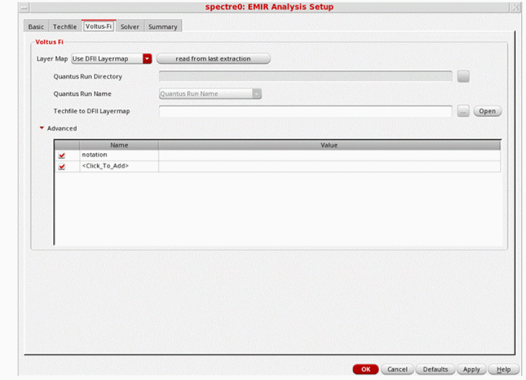The image size is (526, 380).
Task: Click the Techfile to DFII Layermap field
Action: 305,111
